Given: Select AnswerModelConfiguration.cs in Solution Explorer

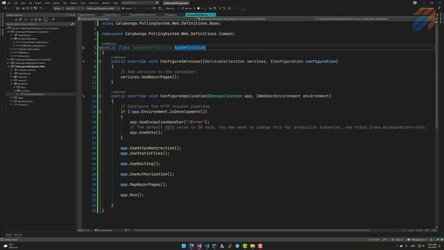Looking at the screenshot, I should [35, 42].
